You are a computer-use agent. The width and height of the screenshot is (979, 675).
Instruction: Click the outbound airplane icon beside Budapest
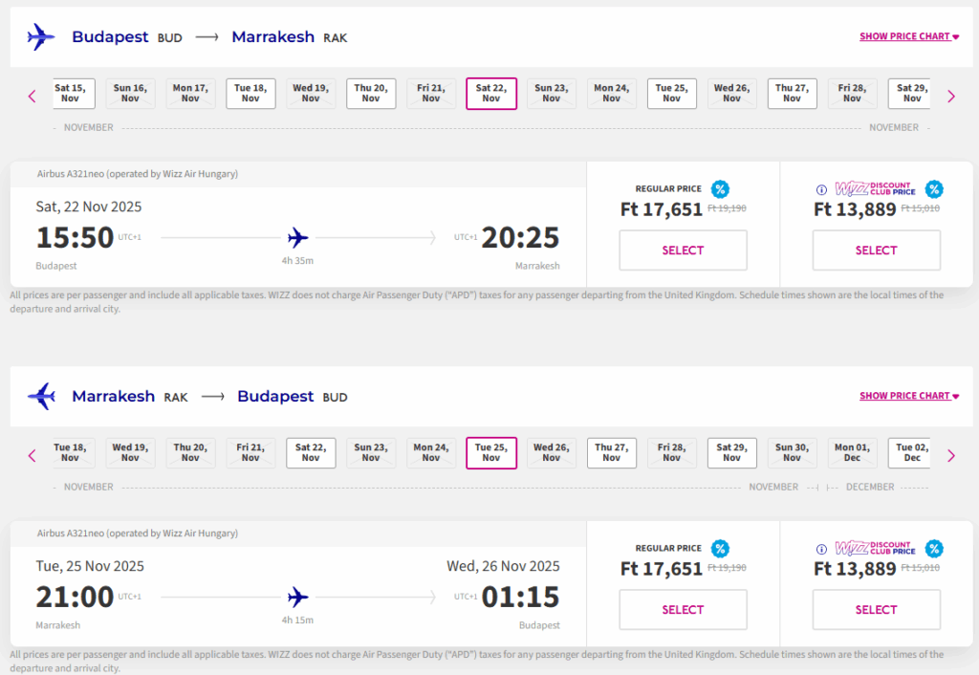[41, 37]
